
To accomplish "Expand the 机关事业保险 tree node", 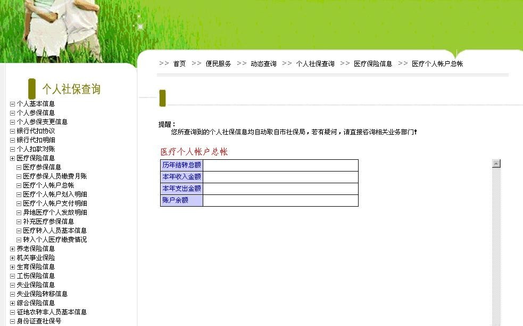I will coord(12,258).
